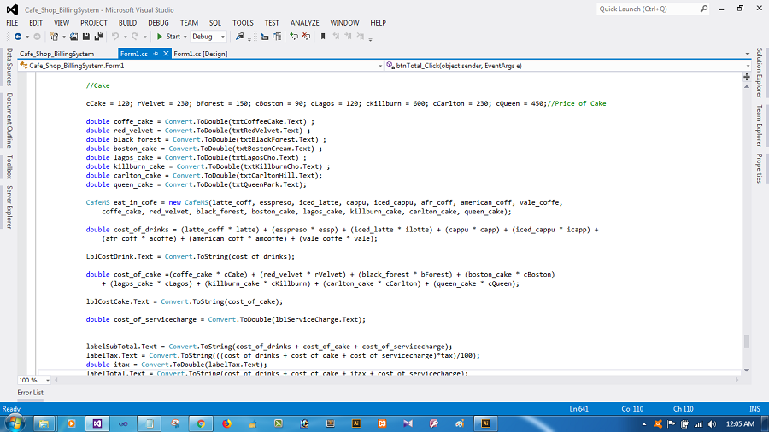
Task: Open the Error List panel
Action: pos(31,393)
